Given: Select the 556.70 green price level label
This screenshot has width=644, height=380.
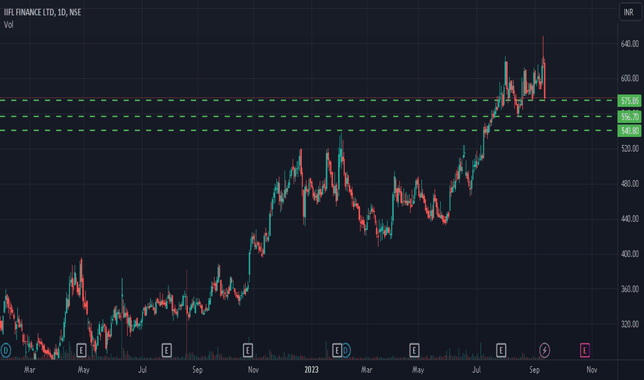Looking at the screenshot, I should point(629,117).
